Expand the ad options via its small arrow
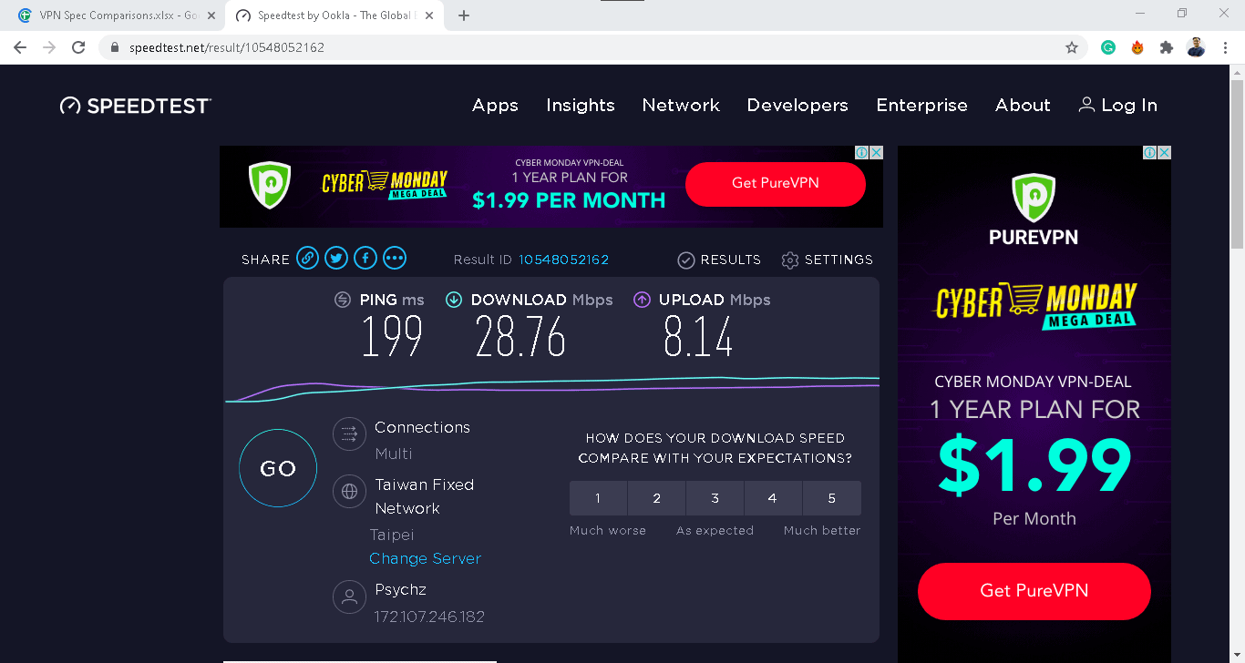1245x663 pixels. 862,152
